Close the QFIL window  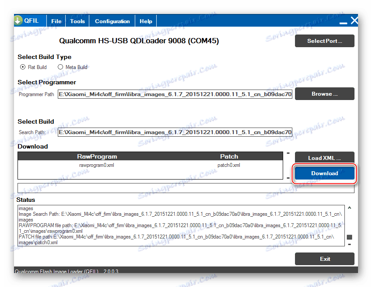click(x=354, y=21)
